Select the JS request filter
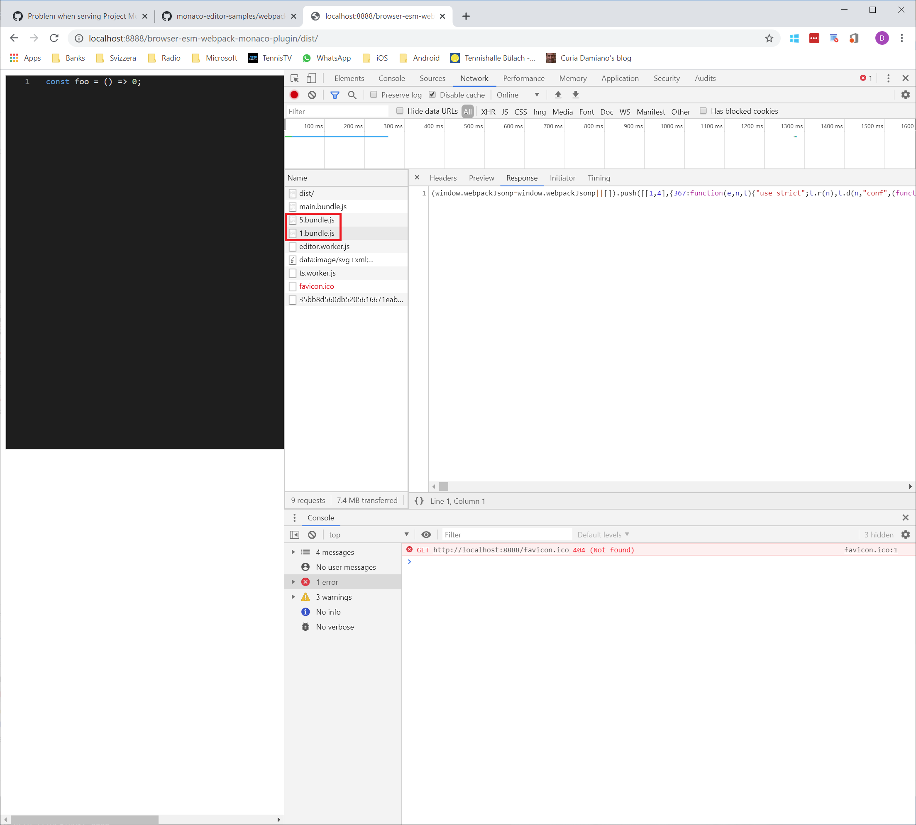 504,112
